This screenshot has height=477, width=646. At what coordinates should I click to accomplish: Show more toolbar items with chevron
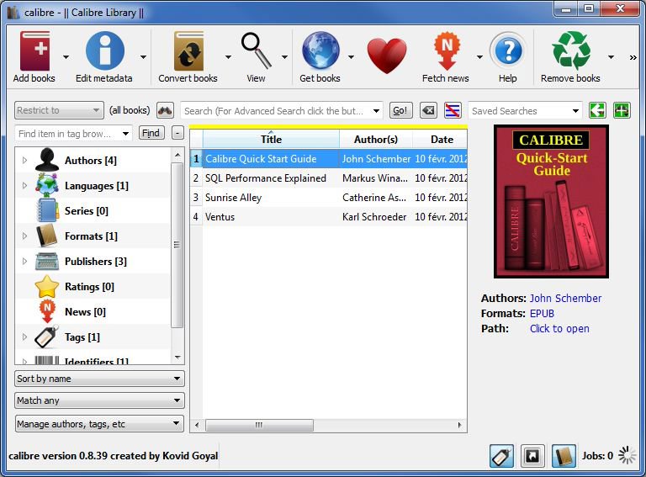click(633, 58)
